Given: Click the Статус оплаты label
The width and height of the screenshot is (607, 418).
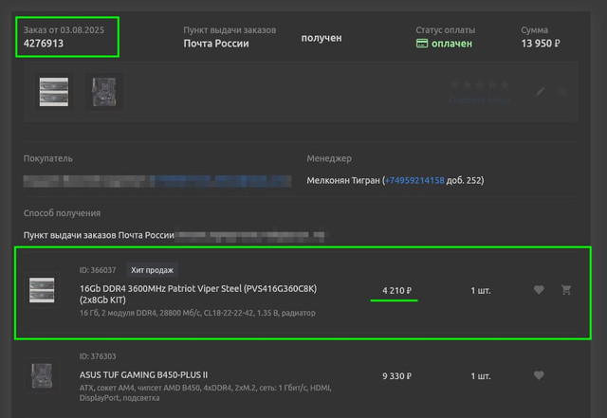Looking at the screenshot, I should tap(446, 29).
